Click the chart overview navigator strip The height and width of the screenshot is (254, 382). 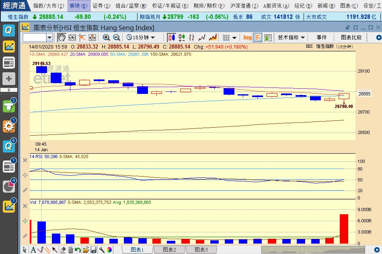(313, 250)
